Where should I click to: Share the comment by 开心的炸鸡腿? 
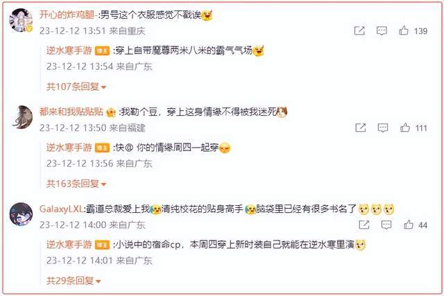(x=359, y=31)
